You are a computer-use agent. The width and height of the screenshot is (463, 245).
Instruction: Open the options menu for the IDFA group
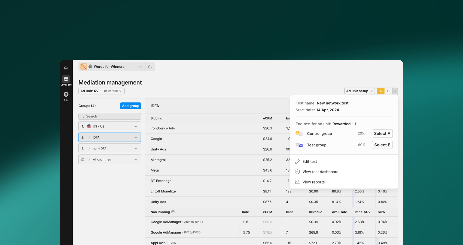(135, 137)
